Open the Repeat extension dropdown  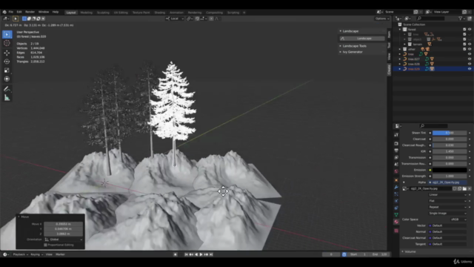tap(447, 207)
